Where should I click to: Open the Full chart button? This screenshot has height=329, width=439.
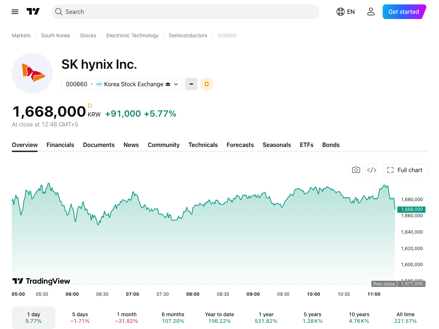(405, 170)
